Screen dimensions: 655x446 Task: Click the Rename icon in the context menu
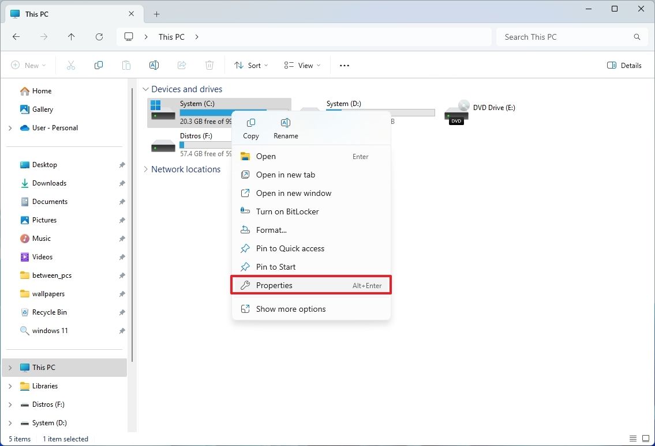coord(285,123)
